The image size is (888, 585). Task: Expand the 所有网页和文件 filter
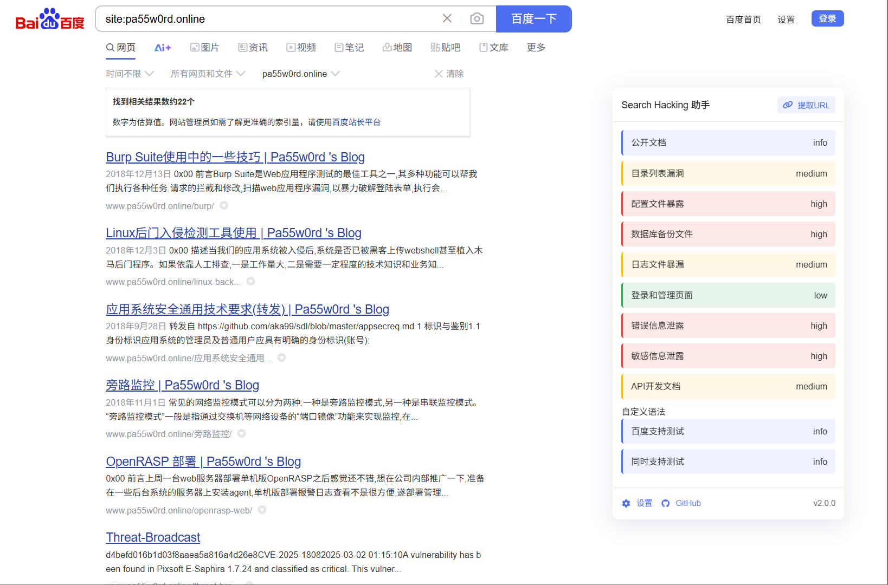(x=208, y=74)
